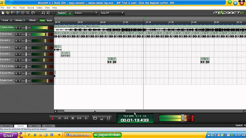Click the green padlock icon
This screenshot has width=246, height=138.
pos(70,13)
